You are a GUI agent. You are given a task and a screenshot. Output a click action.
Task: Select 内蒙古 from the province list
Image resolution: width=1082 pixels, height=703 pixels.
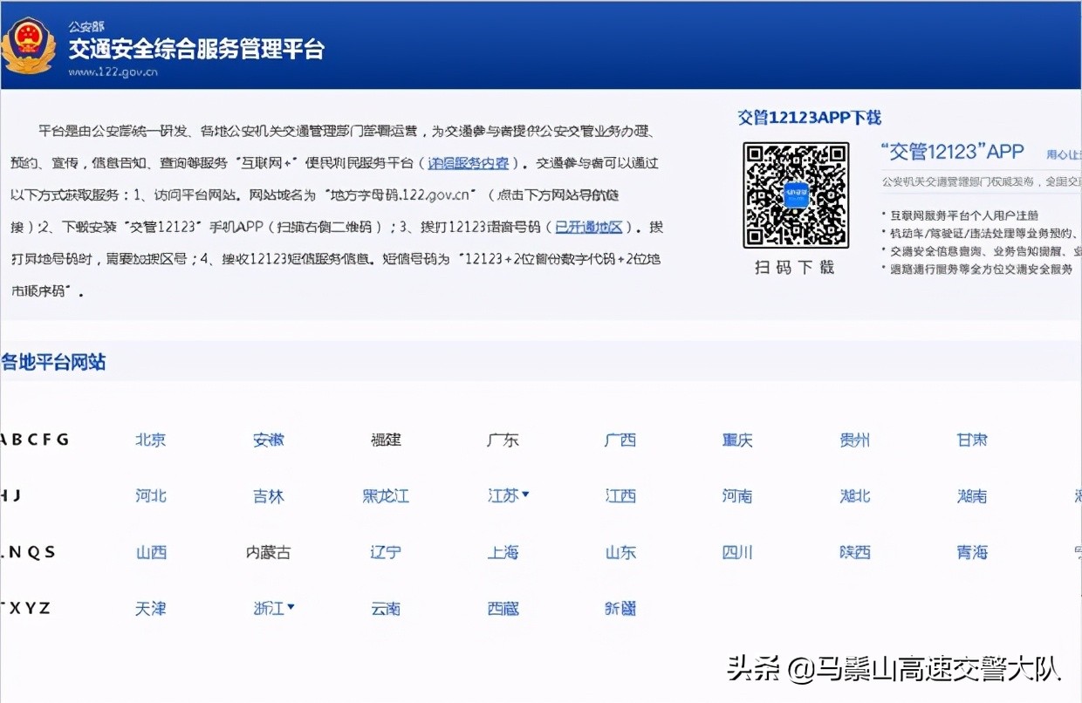click(268, 552)
